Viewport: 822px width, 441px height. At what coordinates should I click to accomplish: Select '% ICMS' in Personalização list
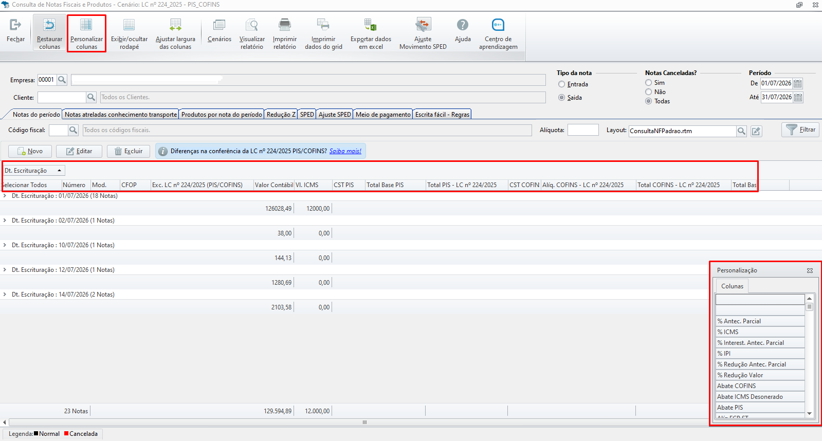click(x=760, y=332)
